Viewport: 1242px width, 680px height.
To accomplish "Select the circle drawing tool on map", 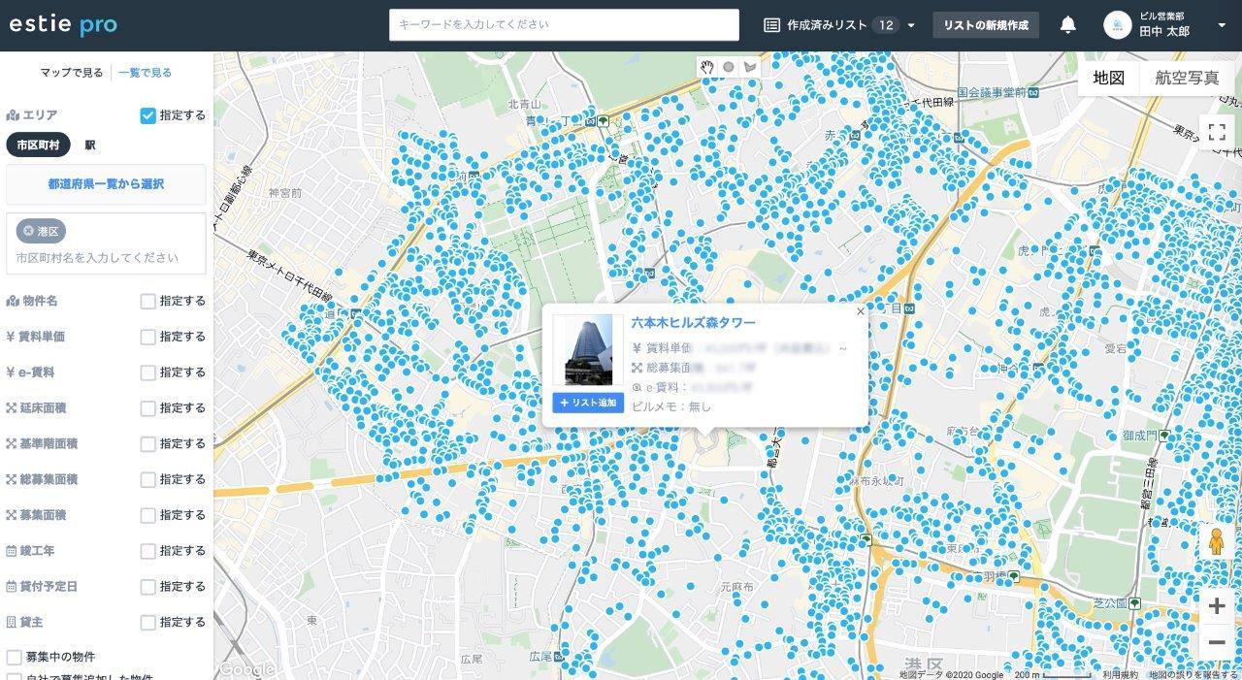I will [x=729, y=67].
